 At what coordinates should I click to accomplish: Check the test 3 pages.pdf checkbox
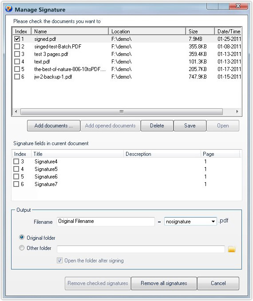(x=17, y=54)
